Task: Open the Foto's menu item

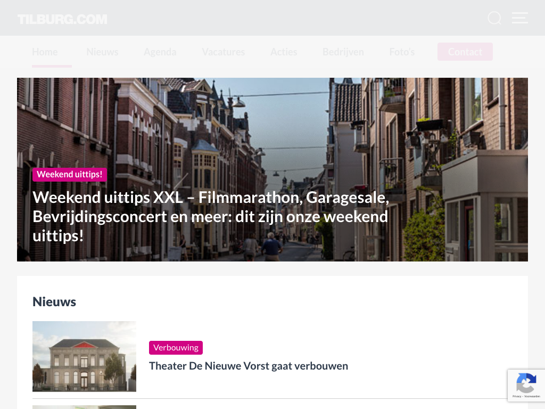Action: 402,52
